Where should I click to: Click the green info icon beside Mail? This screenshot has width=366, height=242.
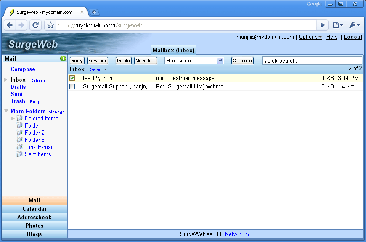63,59
